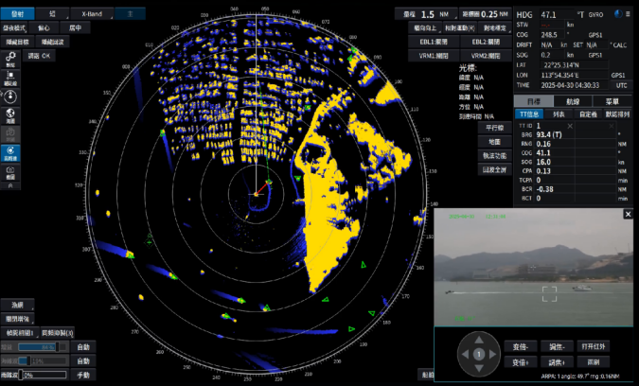Screen dimensions: 639x386
Task: Open the ground stabilization dropdown
Action: click(x=495, y=28)
